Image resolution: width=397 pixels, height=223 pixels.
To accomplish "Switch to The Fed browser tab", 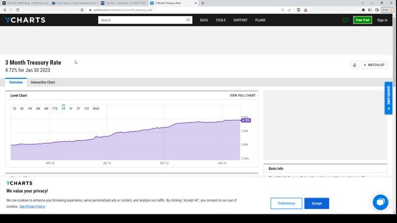I will 123,3.
